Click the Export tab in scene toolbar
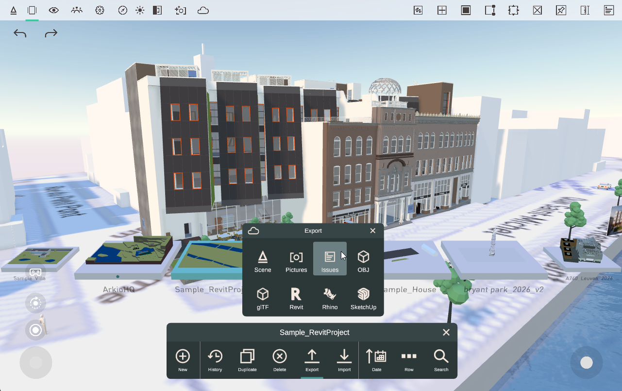The image size is (622, 391). [x=312, y=360]
